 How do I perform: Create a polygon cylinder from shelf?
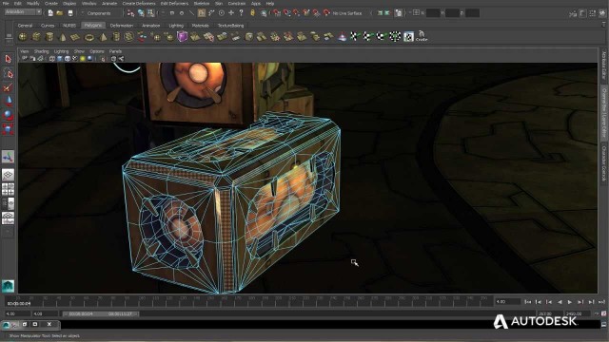tap(49, 37)
